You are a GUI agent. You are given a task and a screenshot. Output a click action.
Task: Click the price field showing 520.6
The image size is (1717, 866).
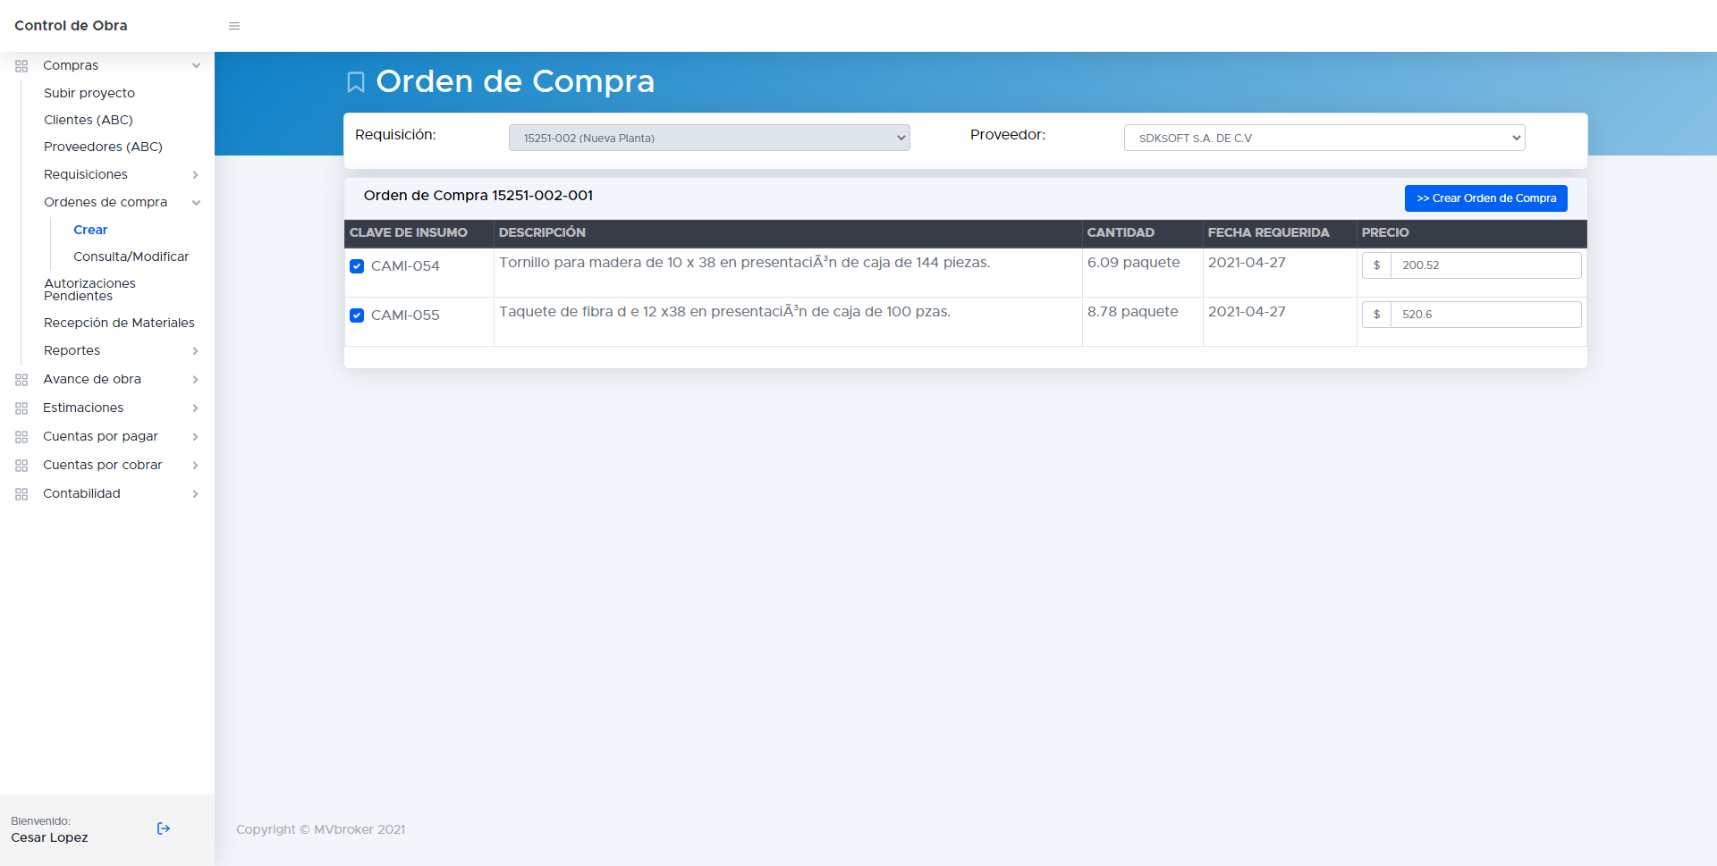pos(1484,315)
